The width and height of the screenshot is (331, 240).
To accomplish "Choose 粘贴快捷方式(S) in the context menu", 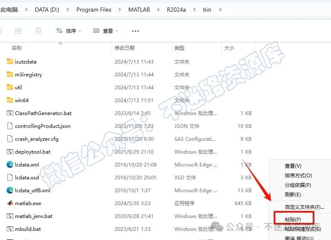I will (x=303, y=229).
